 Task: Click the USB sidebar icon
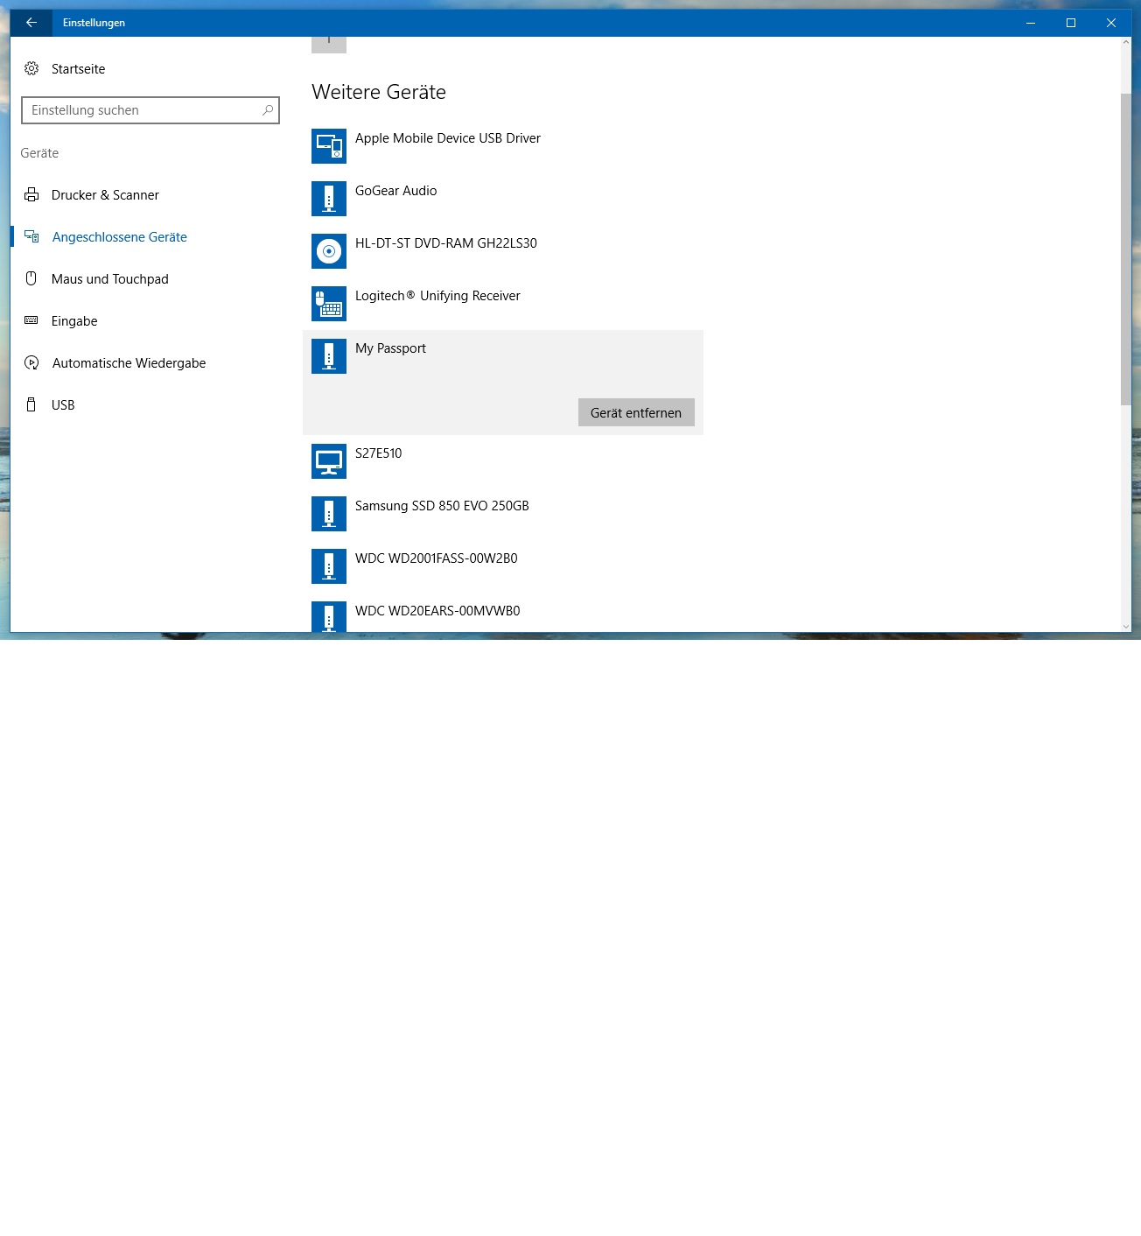pos(31,404)
